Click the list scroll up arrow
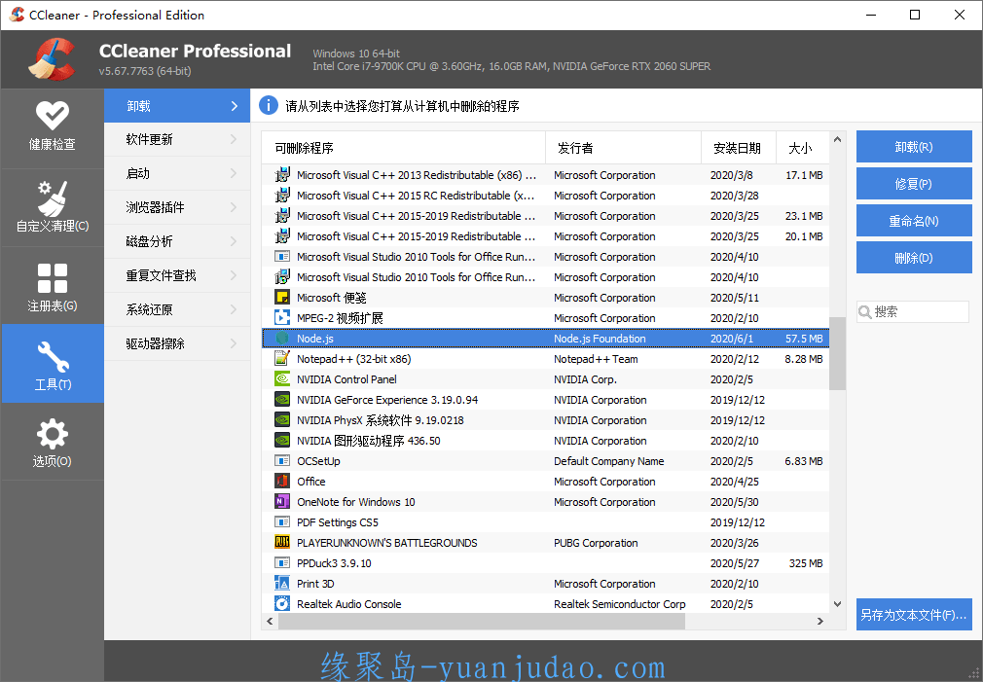 pos(838,139)
